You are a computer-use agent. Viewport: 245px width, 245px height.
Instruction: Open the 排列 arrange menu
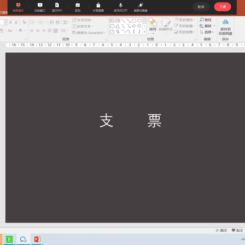point(153,26)
